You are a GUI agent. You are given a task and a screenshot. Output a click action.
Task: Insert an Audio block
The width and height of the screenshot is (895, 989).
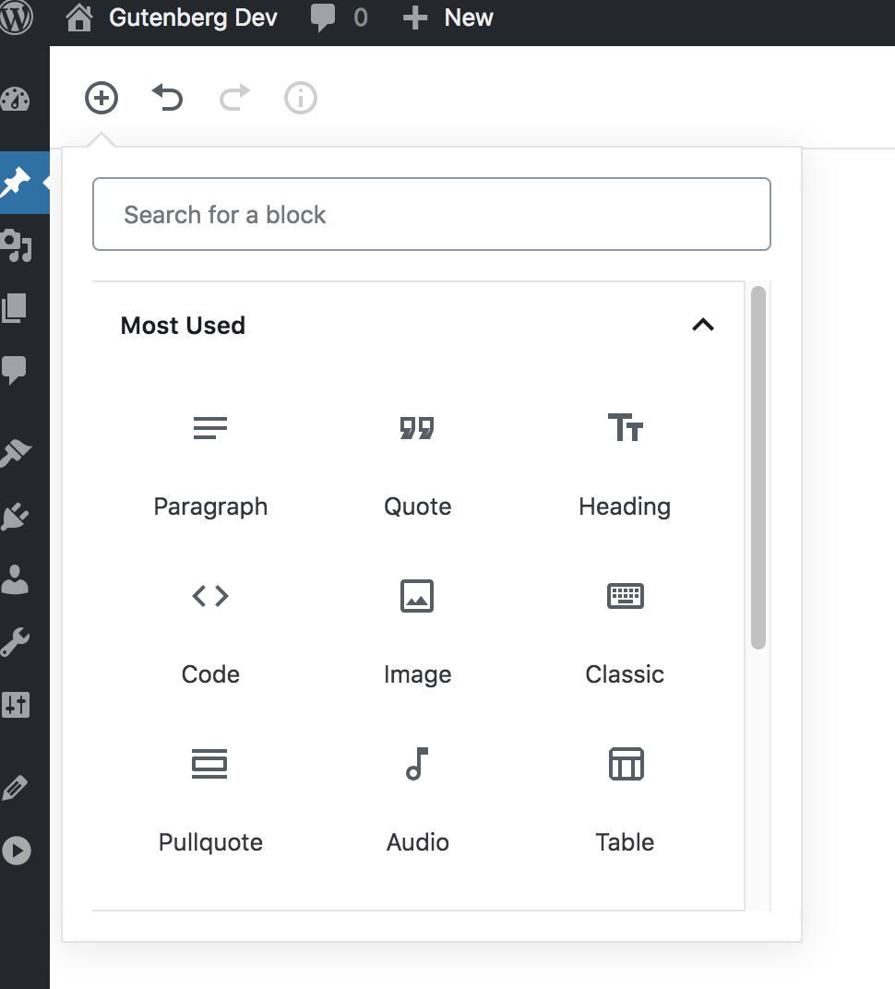coord(417,802)
